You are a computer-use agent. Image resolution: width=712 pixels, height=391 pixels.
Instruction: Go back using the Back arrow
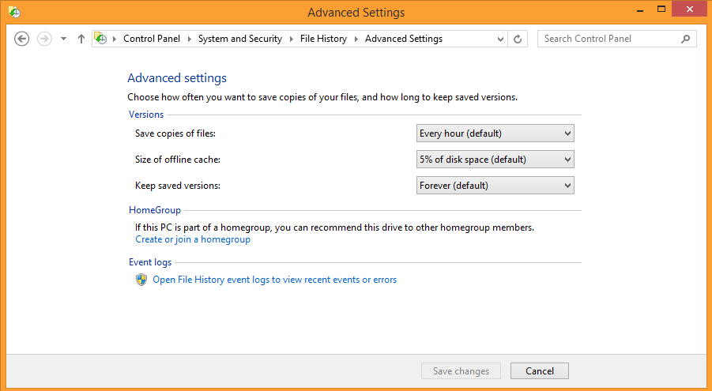click(x=22, y=39)
